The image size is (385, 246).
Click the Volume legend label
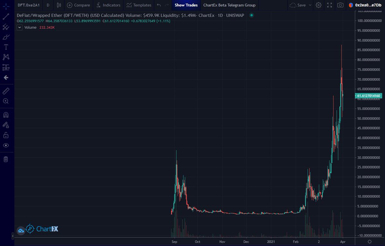pos(30,28)
